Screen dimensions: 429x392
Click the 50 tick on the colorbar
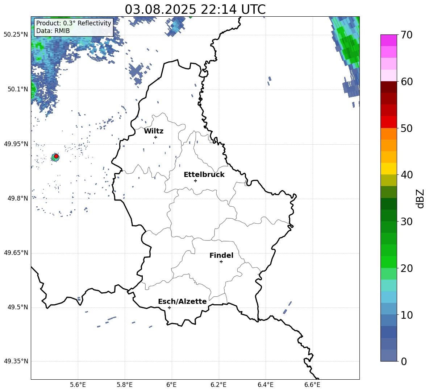[x=406, y=128]
